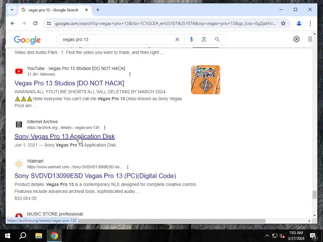This screenshot has width=323, height=242.
Task: Open Google quick settings gear
Action: tap(297, 39)
